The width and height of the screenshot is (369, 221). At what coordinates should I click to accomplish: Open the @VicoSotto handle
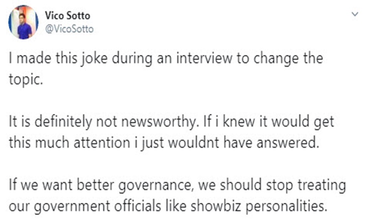click(69, 29)
